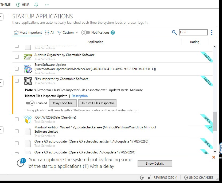Click the Most Important crown icon

[x=16, y=32]
